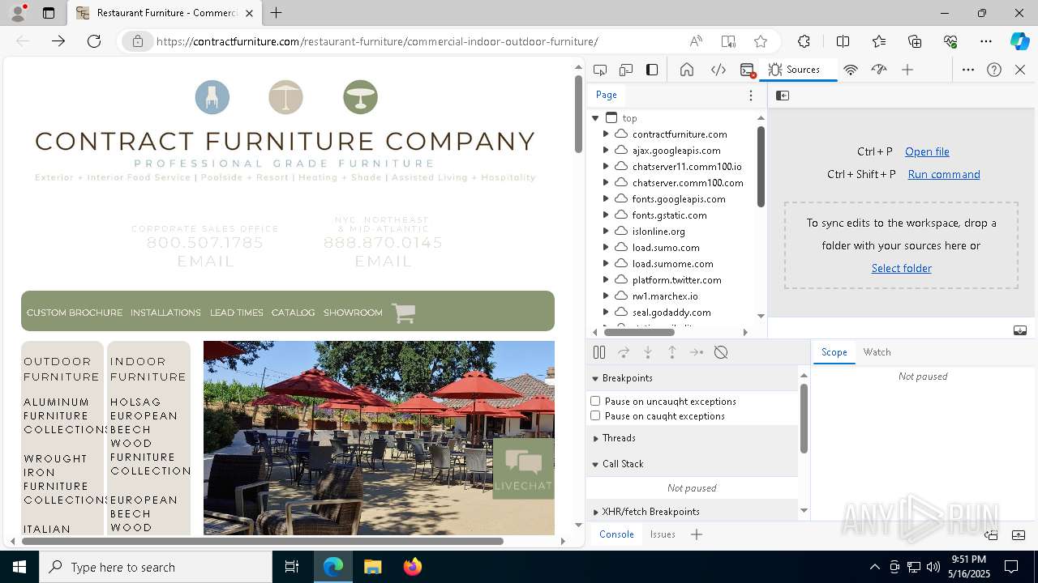
Task: Click the Windows taskbar search box
Action: click(156, 567)
